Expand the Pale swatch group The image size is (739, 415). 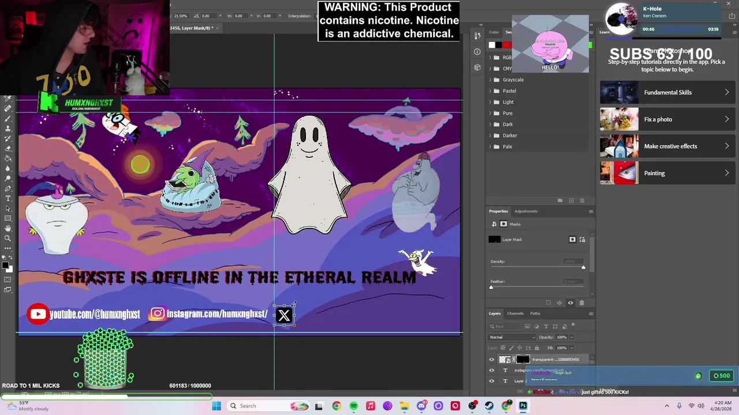(x=490, y=146)
